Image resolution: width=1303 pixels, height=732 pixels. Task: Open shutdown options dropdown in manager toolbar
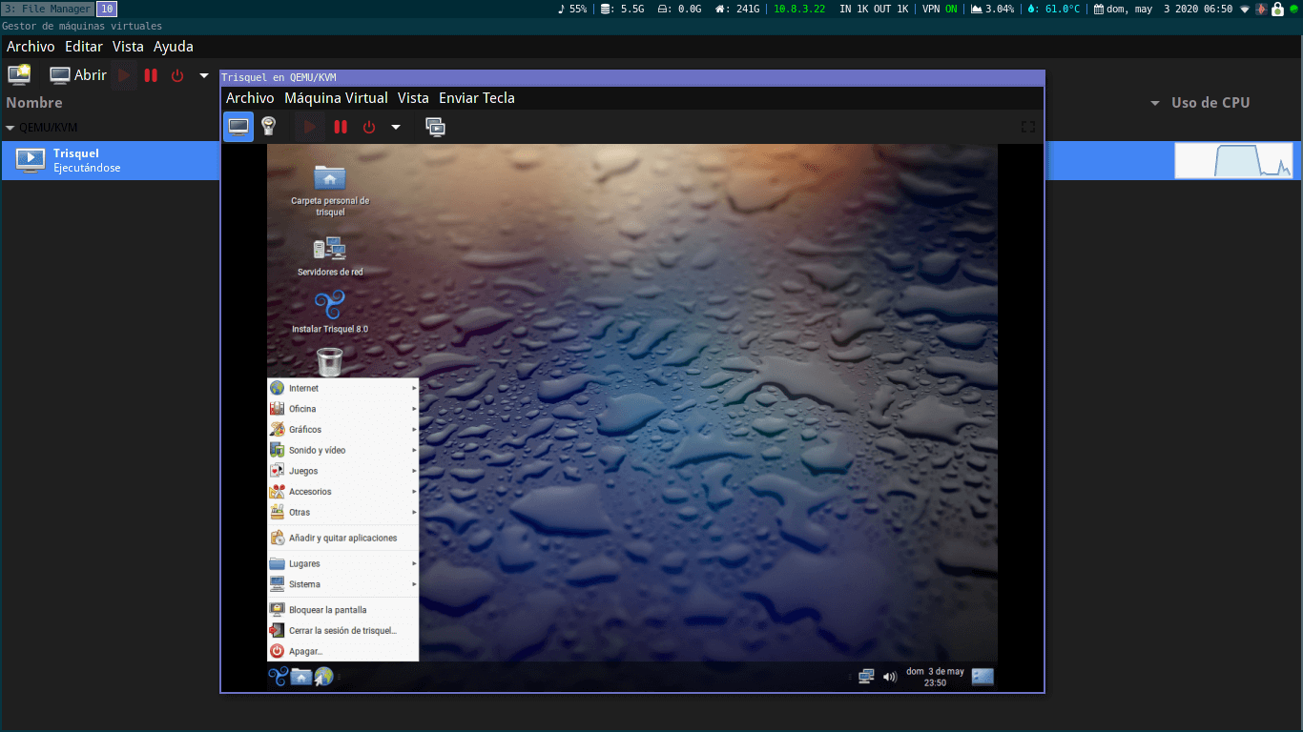tap(204, 75)
